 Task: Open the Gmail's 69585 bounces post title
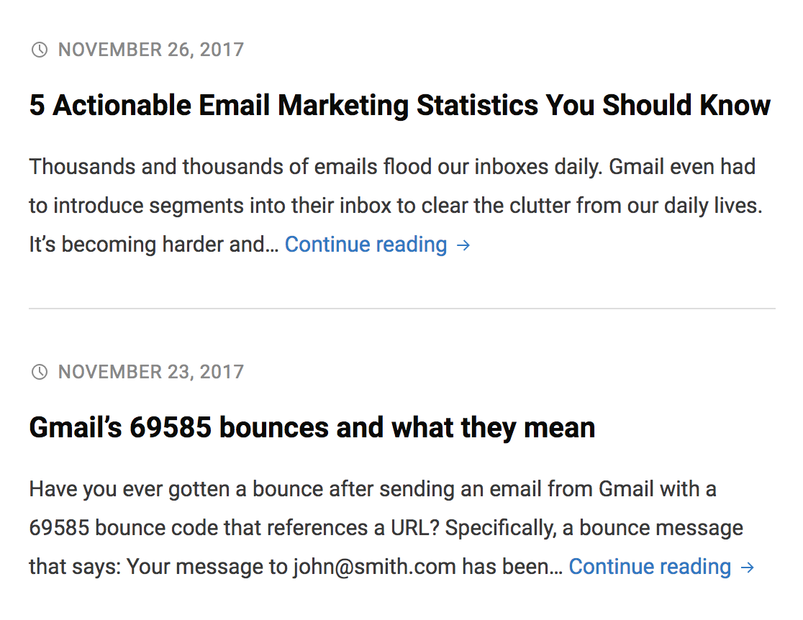point(312,427)
